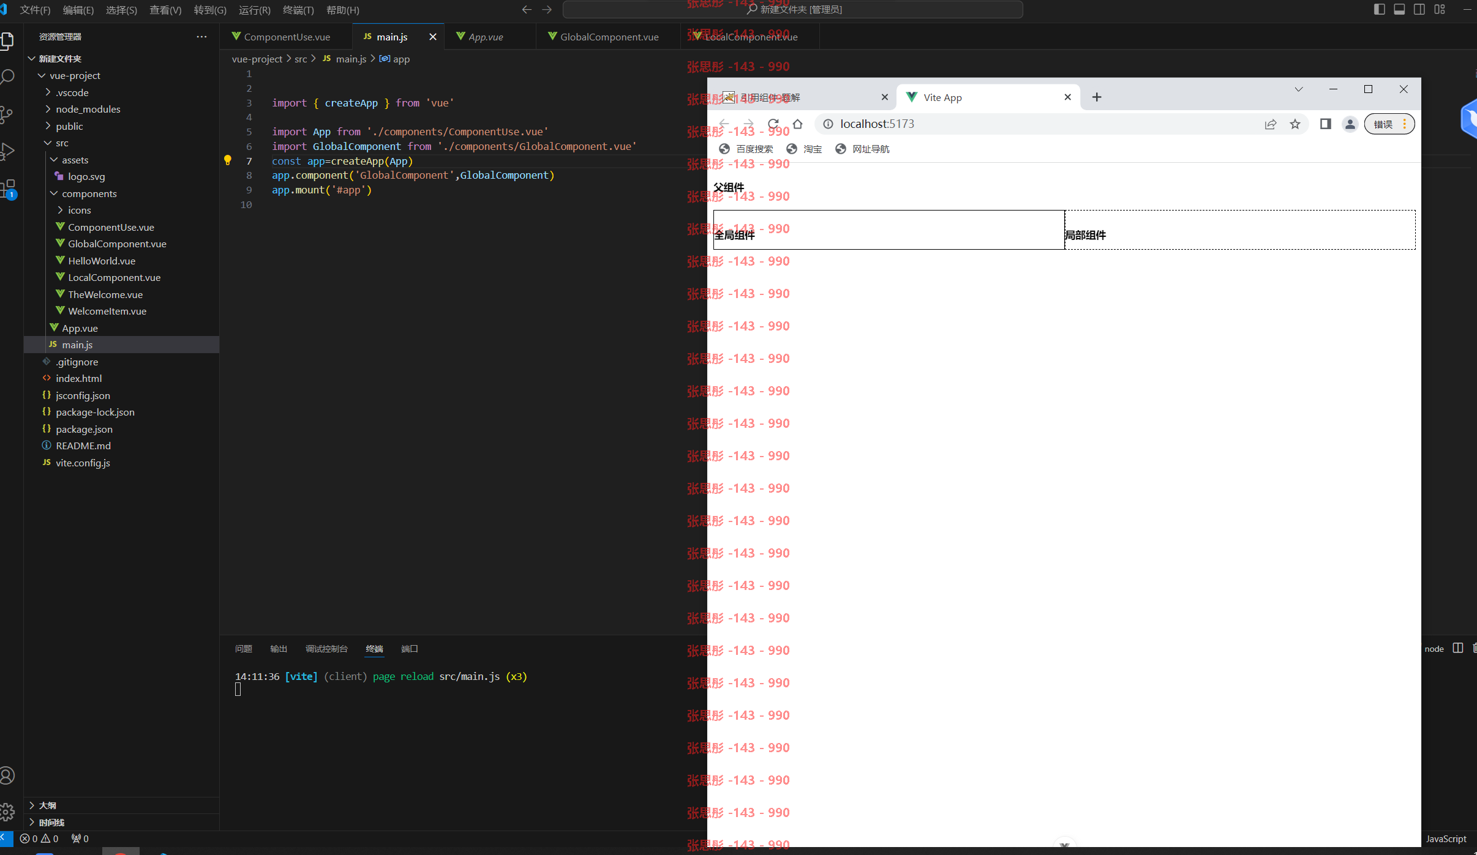Image resolution: width=1477 pixels, height=855 pixels.
Task: Click the lightbulb code action on line 7
Action: pos(228,160)
